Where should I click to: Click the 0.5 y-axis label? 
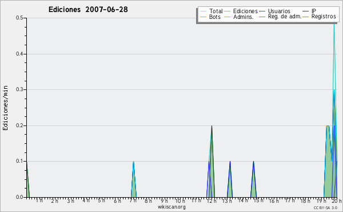pos(19,18)
